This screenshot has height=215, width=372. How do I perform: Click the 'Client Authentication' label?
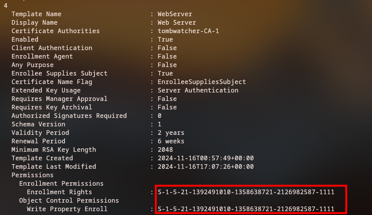tap(52, 48)
